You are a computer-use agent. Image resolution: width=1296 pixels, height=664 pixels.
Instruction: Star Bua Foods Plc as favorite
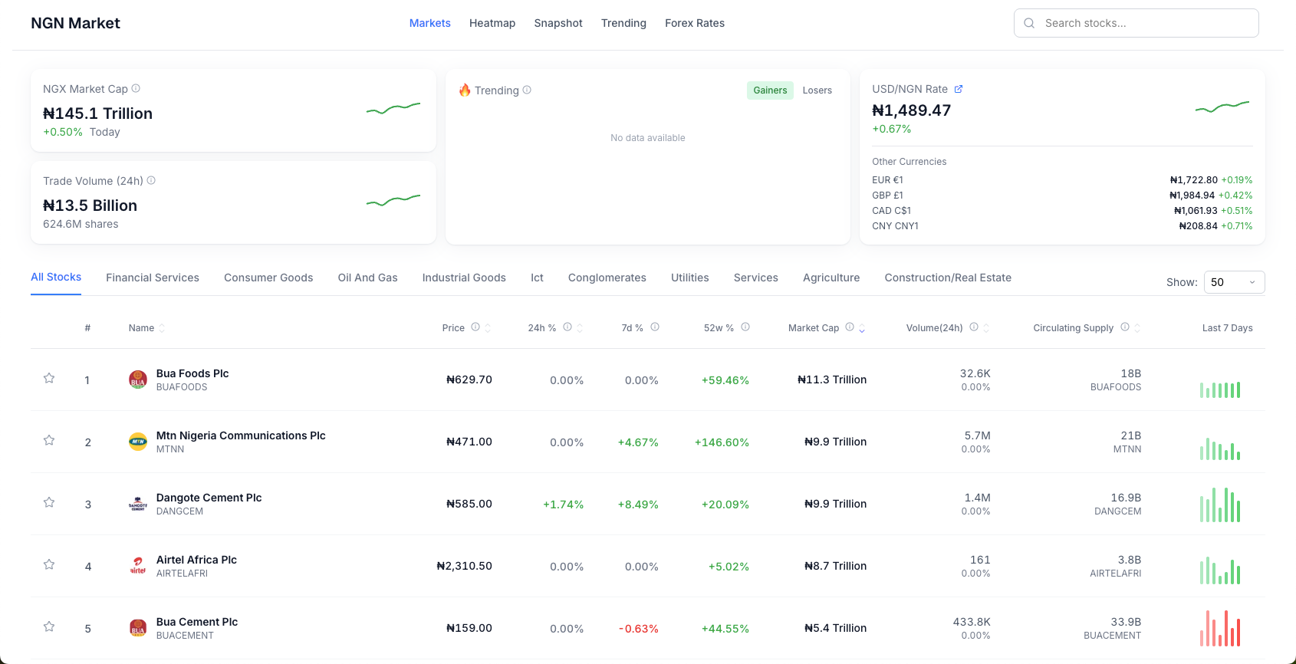(x=49, y=378)
